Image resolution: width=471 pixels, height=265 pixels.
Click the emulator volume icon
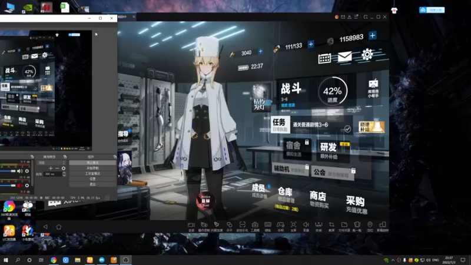click(306, 226)
